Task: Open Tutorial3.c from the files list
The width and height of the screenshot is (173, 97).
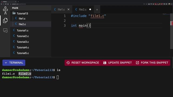Action: (x=23, y=42)
